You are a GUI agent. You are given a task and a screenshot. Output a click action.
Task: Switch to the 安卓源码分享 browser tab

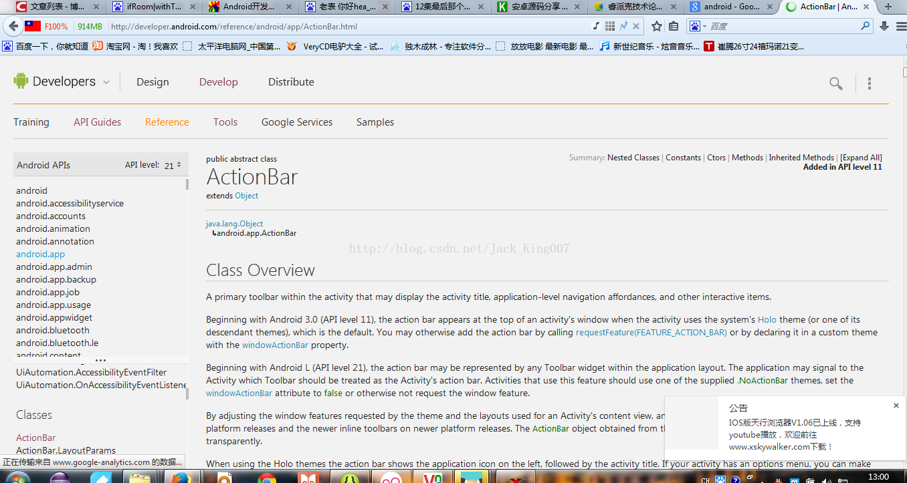click(x=539, y=7)
